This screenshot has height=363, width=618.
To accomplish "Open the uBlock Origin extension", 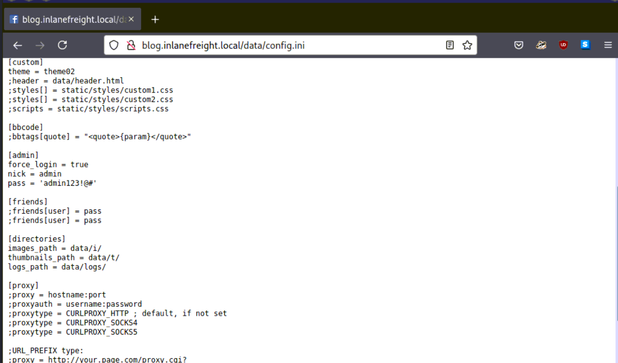I will point(563,45).
